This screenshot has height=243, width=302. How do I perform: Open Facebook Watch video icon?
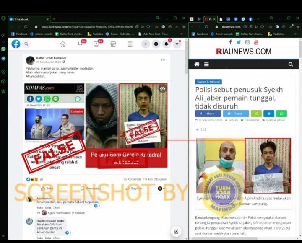pos(96,44)
